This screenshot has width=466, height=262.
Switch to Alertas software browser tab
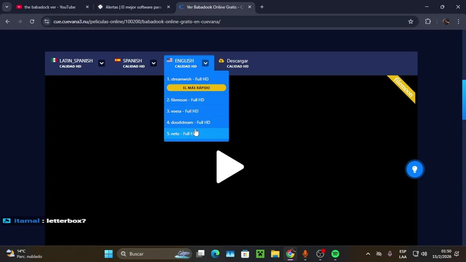130,7
